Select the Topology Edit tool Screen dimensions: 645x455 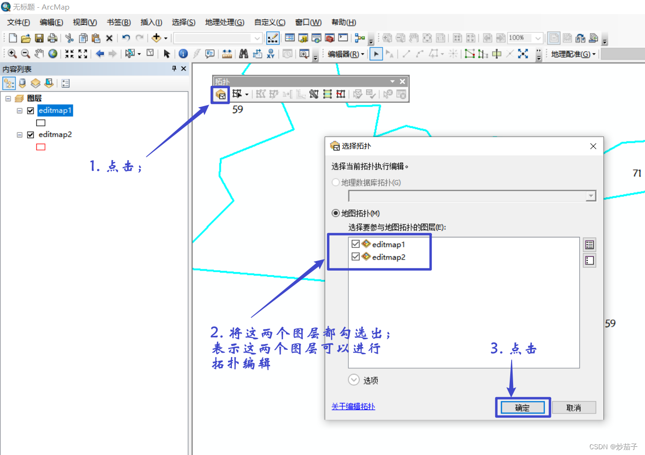pyautogui.click(x=236, y=94)
